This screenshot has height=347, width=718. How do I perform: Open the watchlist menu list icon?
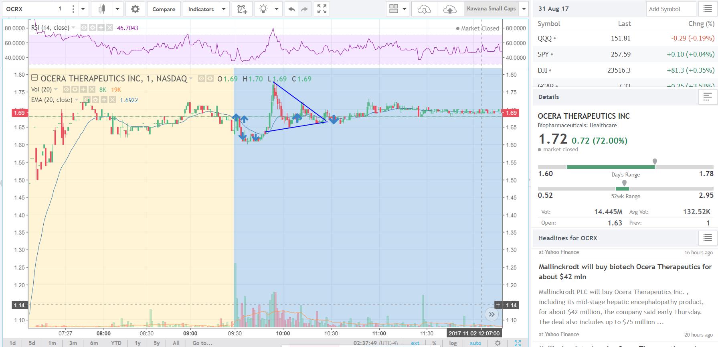pos(708,9)
